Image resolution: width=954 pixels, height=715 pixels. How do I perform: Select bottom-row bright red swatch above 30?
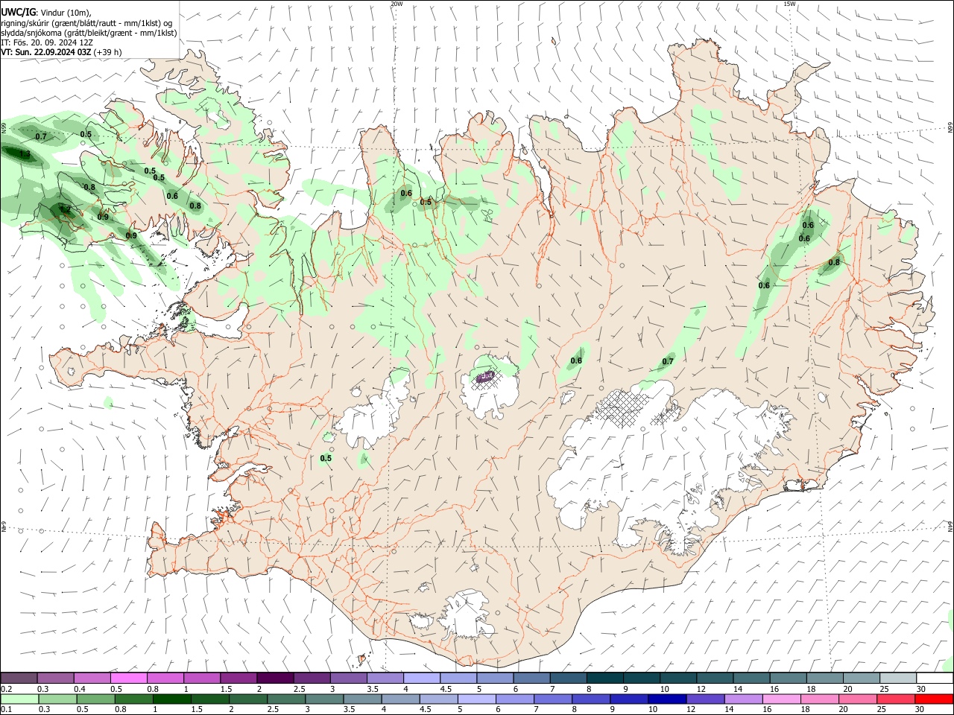(x=934, y=699)
